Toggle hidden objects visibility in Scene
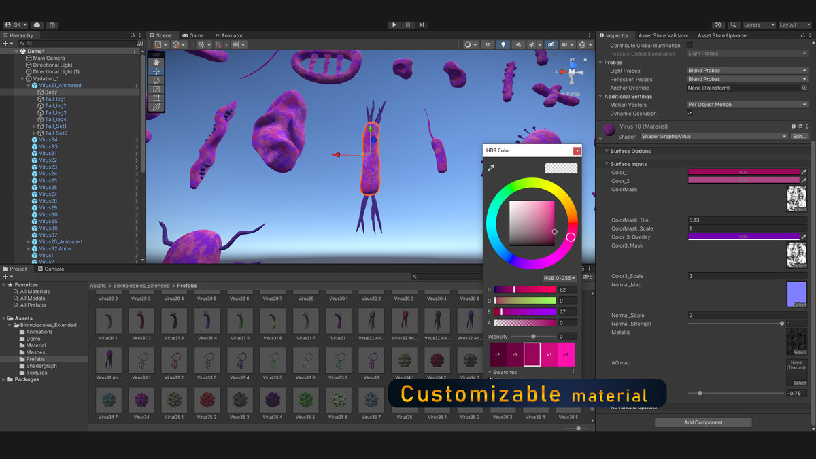Image resolution: width=816 pixels, height=459 pixels. point(551,45)
